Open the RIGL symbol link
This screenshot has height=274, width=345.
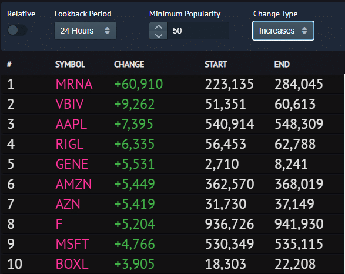coord(69,144)
